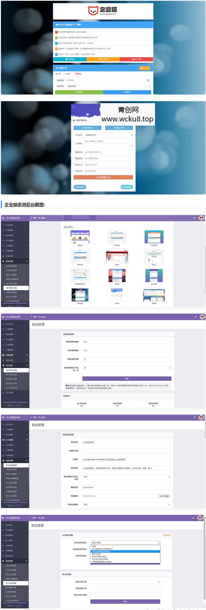206x610 pixels.
Task: Open the 员工管理 sidebar item
Action: [x=15, y=393]
